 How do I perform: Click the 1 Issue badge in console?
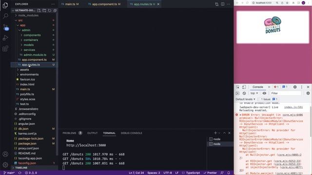tap(269, 99)
